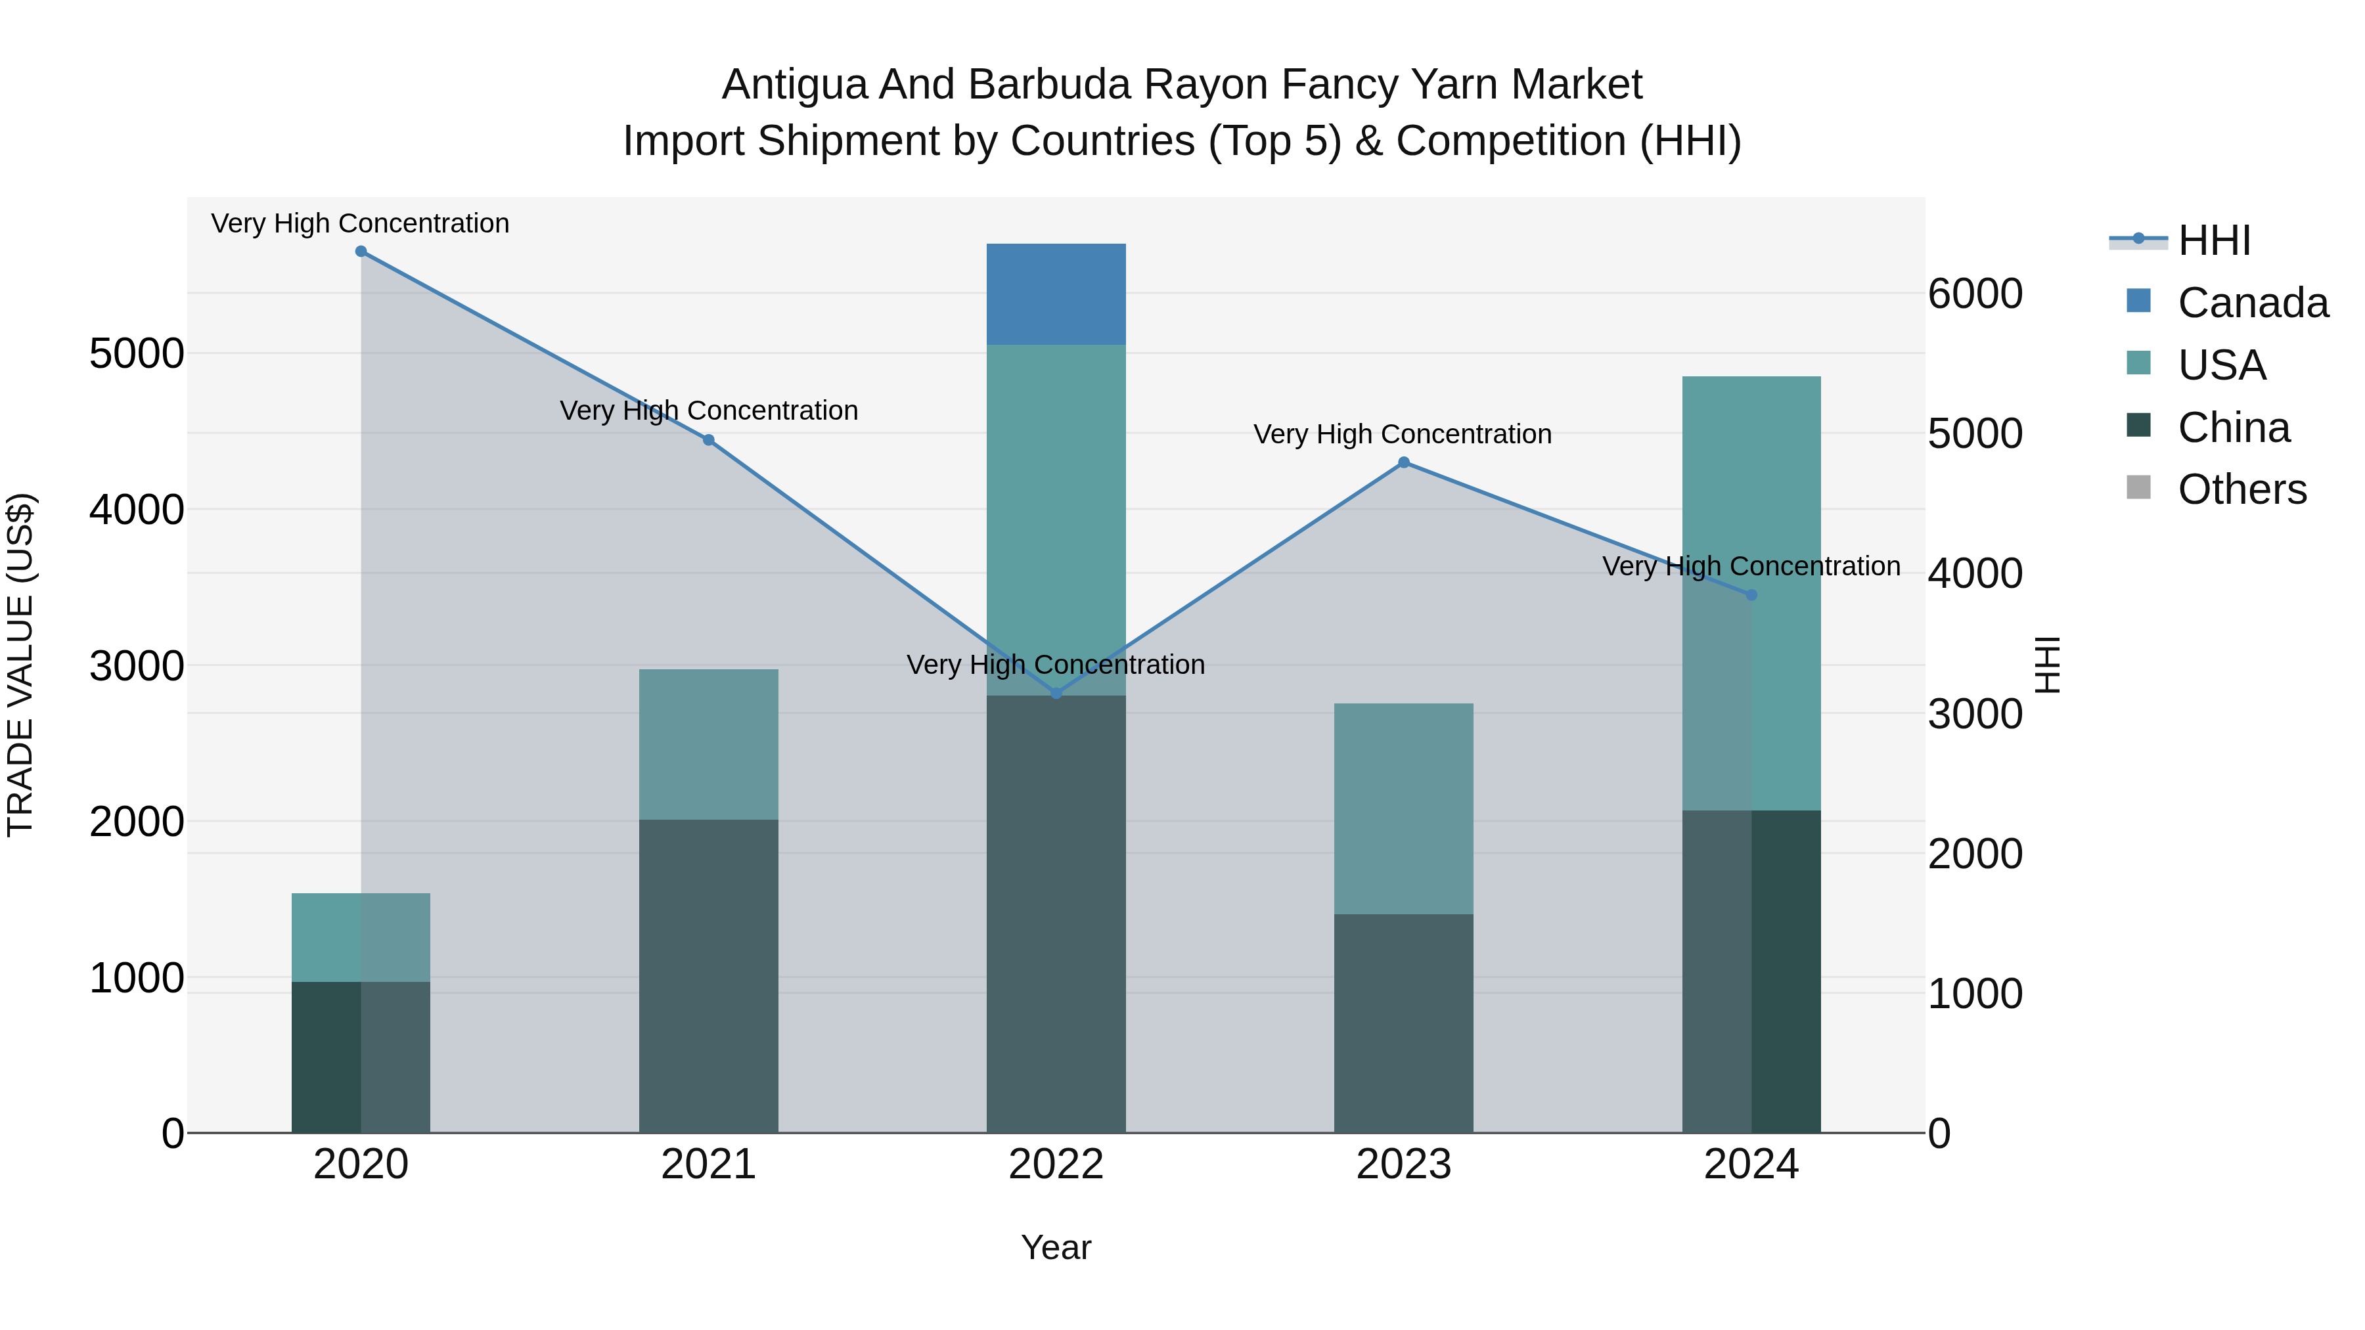Image resolution: width=2365 pixels, height=1330 pixels.
Task: Select the 2024 HHI data point
Action: tap(1751, 595)
